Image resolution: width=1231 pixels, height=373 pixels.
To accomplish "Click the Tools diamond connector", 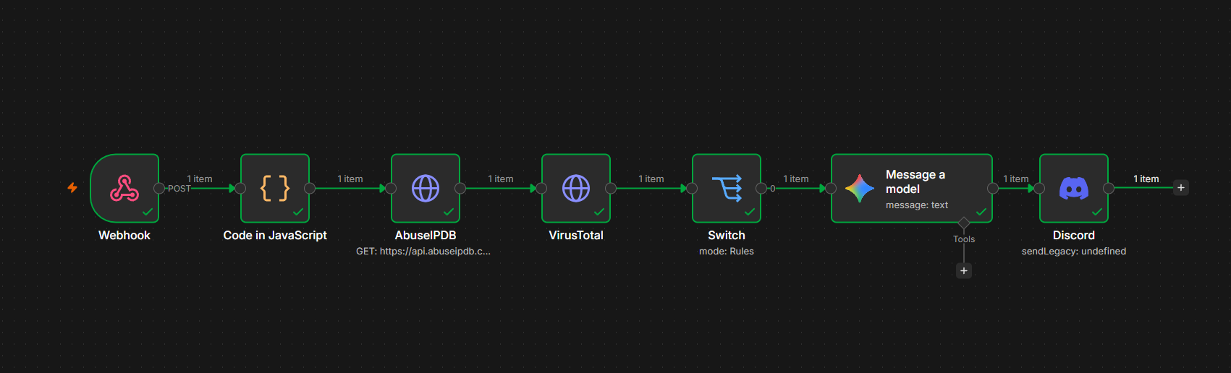I will click(964, 223).
